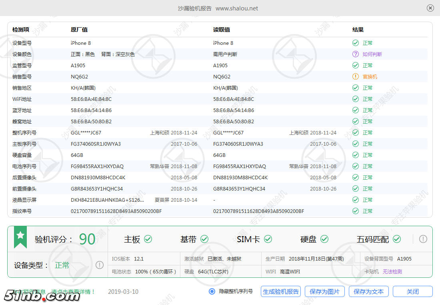Click the info icon right of 五码匹配
The height and width of the screenshot is (305, 440).
coord(423,239)
